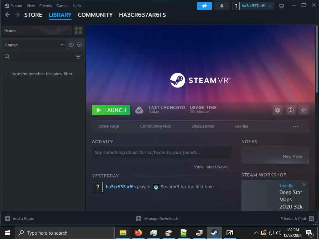Click the Home library button

point(37,30)
